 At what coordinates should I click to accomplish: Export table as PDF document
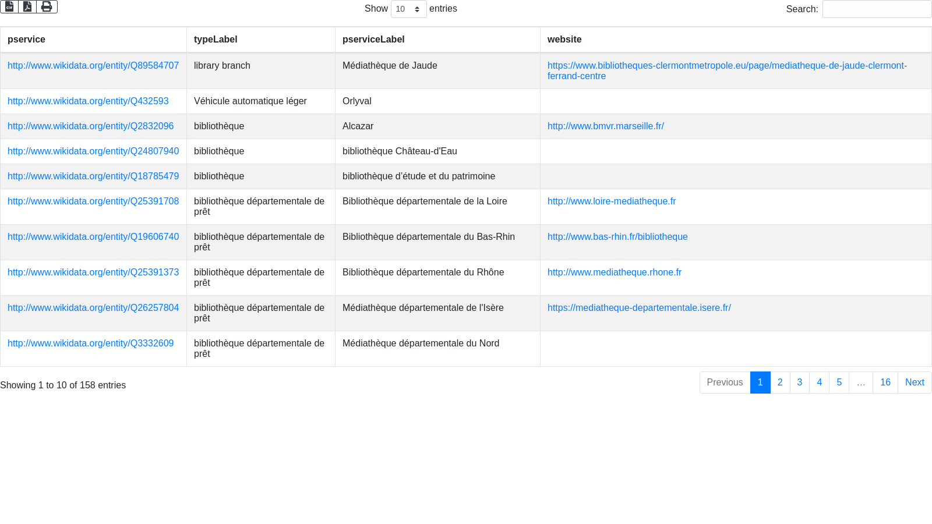(x=27, y=7)
